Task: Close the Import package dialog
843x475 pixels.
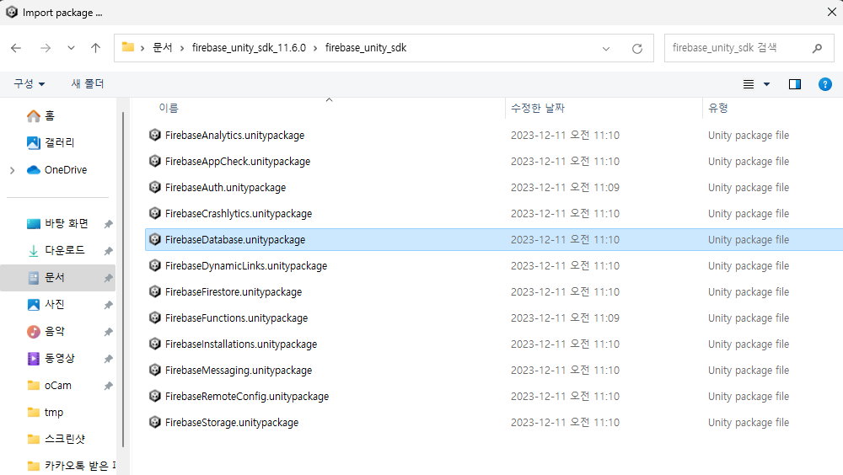Action: click(x=832, y=12)
